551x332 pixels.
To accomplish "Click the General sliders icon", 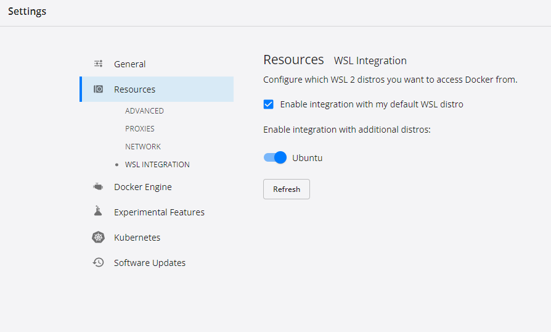I will click(99, 64).
